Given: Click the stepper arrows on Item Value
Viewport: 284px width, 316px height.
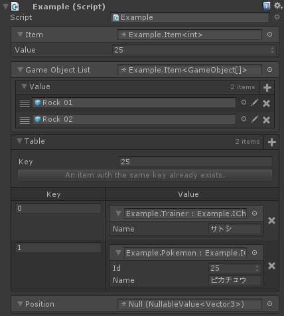Looking at the screenshot, I should [x=272, y=50].
